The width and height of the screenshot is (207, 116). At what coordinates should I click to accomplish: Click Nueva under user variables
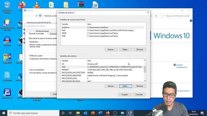(111, 50)
